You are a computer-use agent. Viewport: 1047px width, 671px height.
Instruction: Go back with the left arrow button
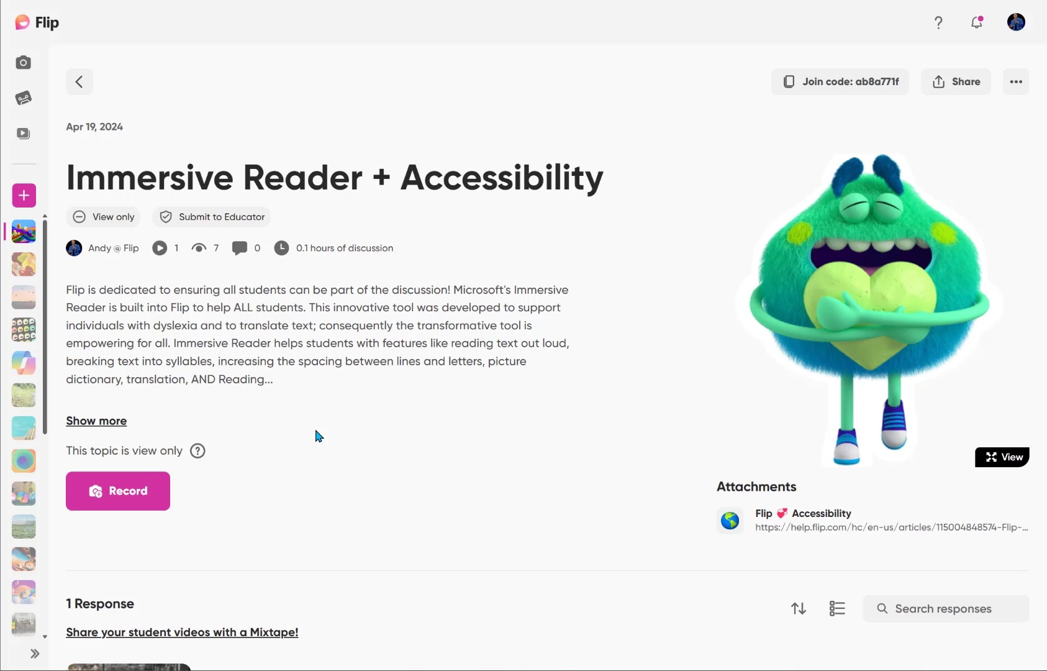79,82
